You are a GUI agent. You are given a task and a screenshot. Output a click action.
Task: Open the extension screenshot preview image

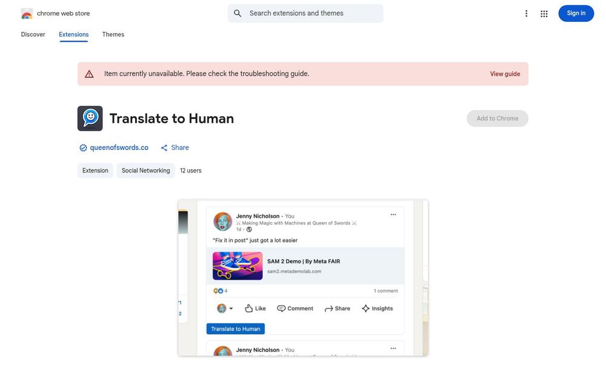(x=303, y=278)
